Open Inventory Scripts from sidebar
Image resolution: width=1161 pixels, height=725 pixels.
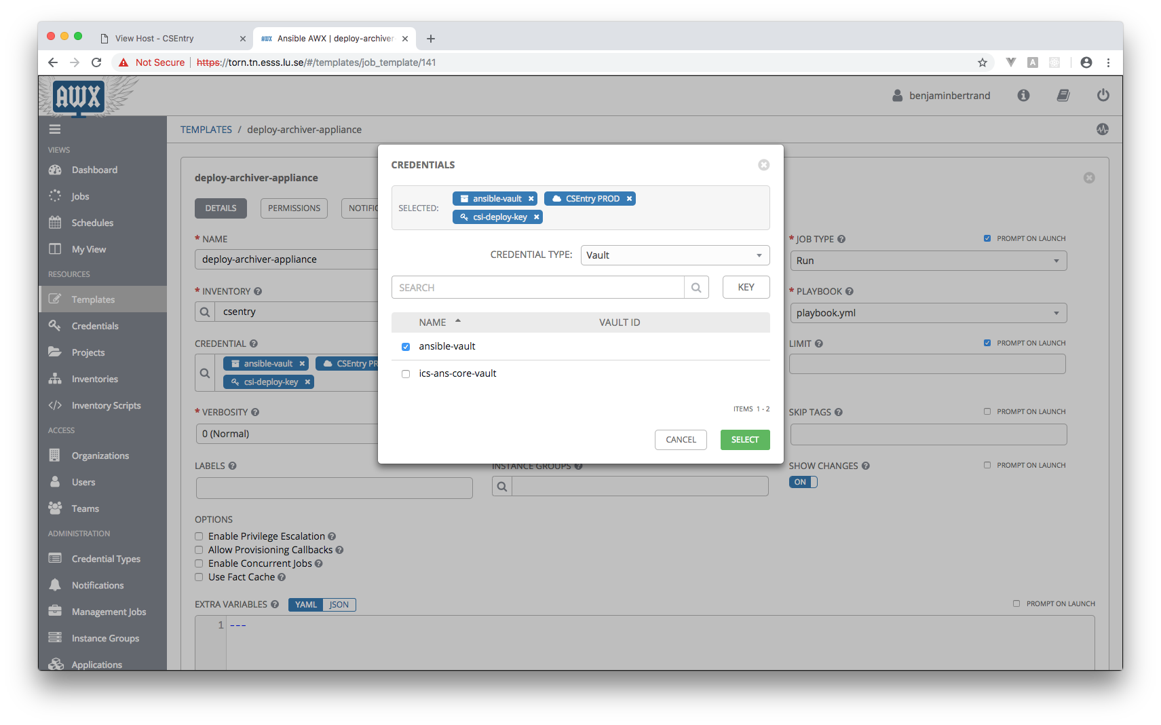point(106,405)
